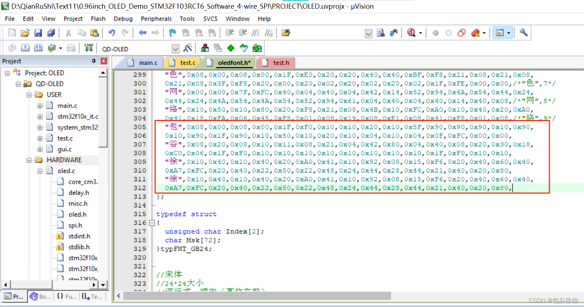Open Options for Target magic wand icon
The height and width of the screenshot is (307, 584).
[188, 48]
